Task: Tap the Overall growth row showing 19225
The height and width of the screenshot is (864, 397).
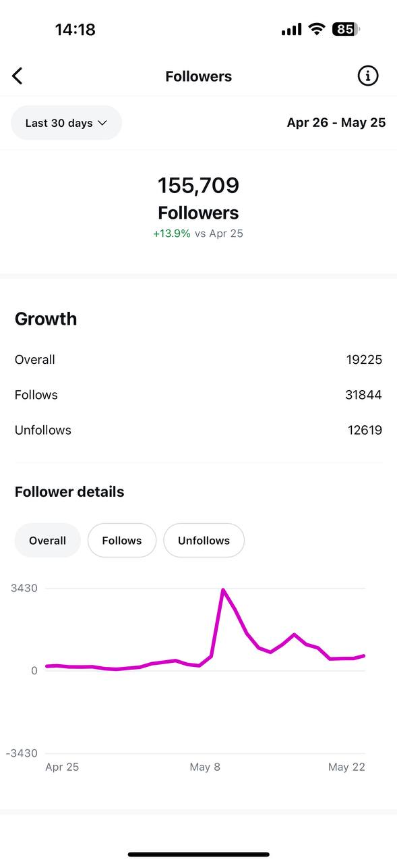Action: (198, 360)
